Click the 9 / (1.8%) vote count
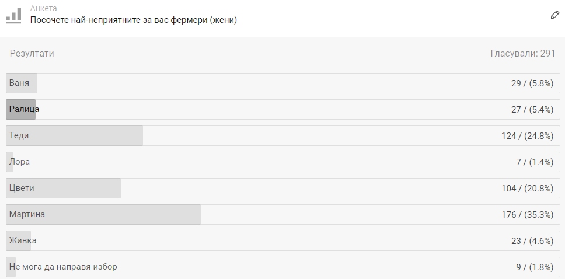Viewport: 565px width, 279px height. click(535, 267)
